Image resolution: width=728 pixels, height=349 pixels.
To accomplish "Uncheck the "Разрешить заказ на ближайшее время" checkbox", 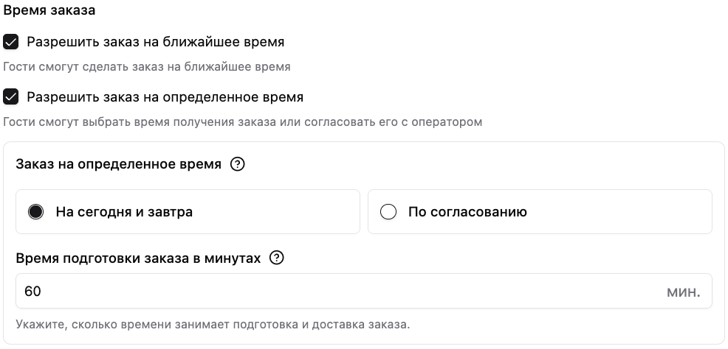I will pos(10,42).
